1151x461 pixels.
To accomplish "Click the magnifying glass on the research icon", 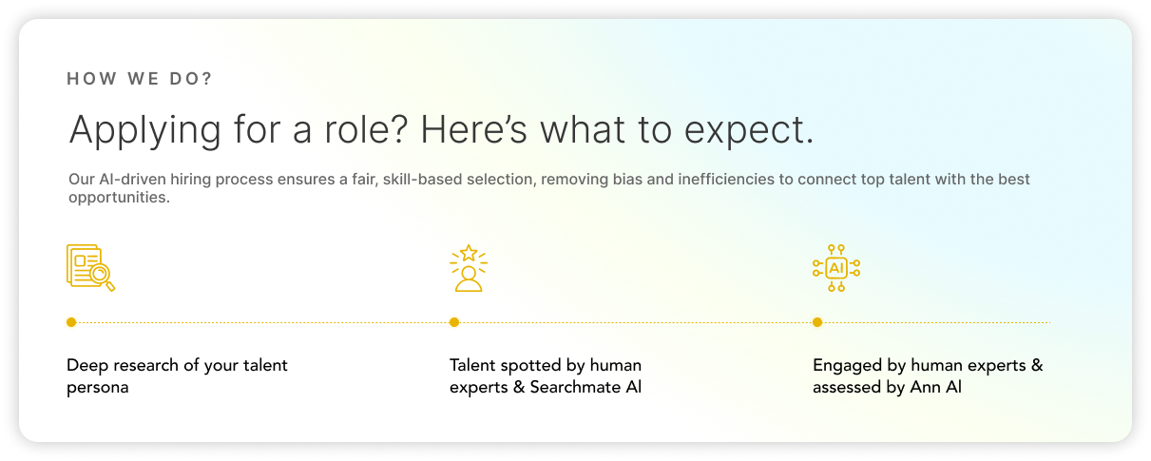I will click(102, 278).
